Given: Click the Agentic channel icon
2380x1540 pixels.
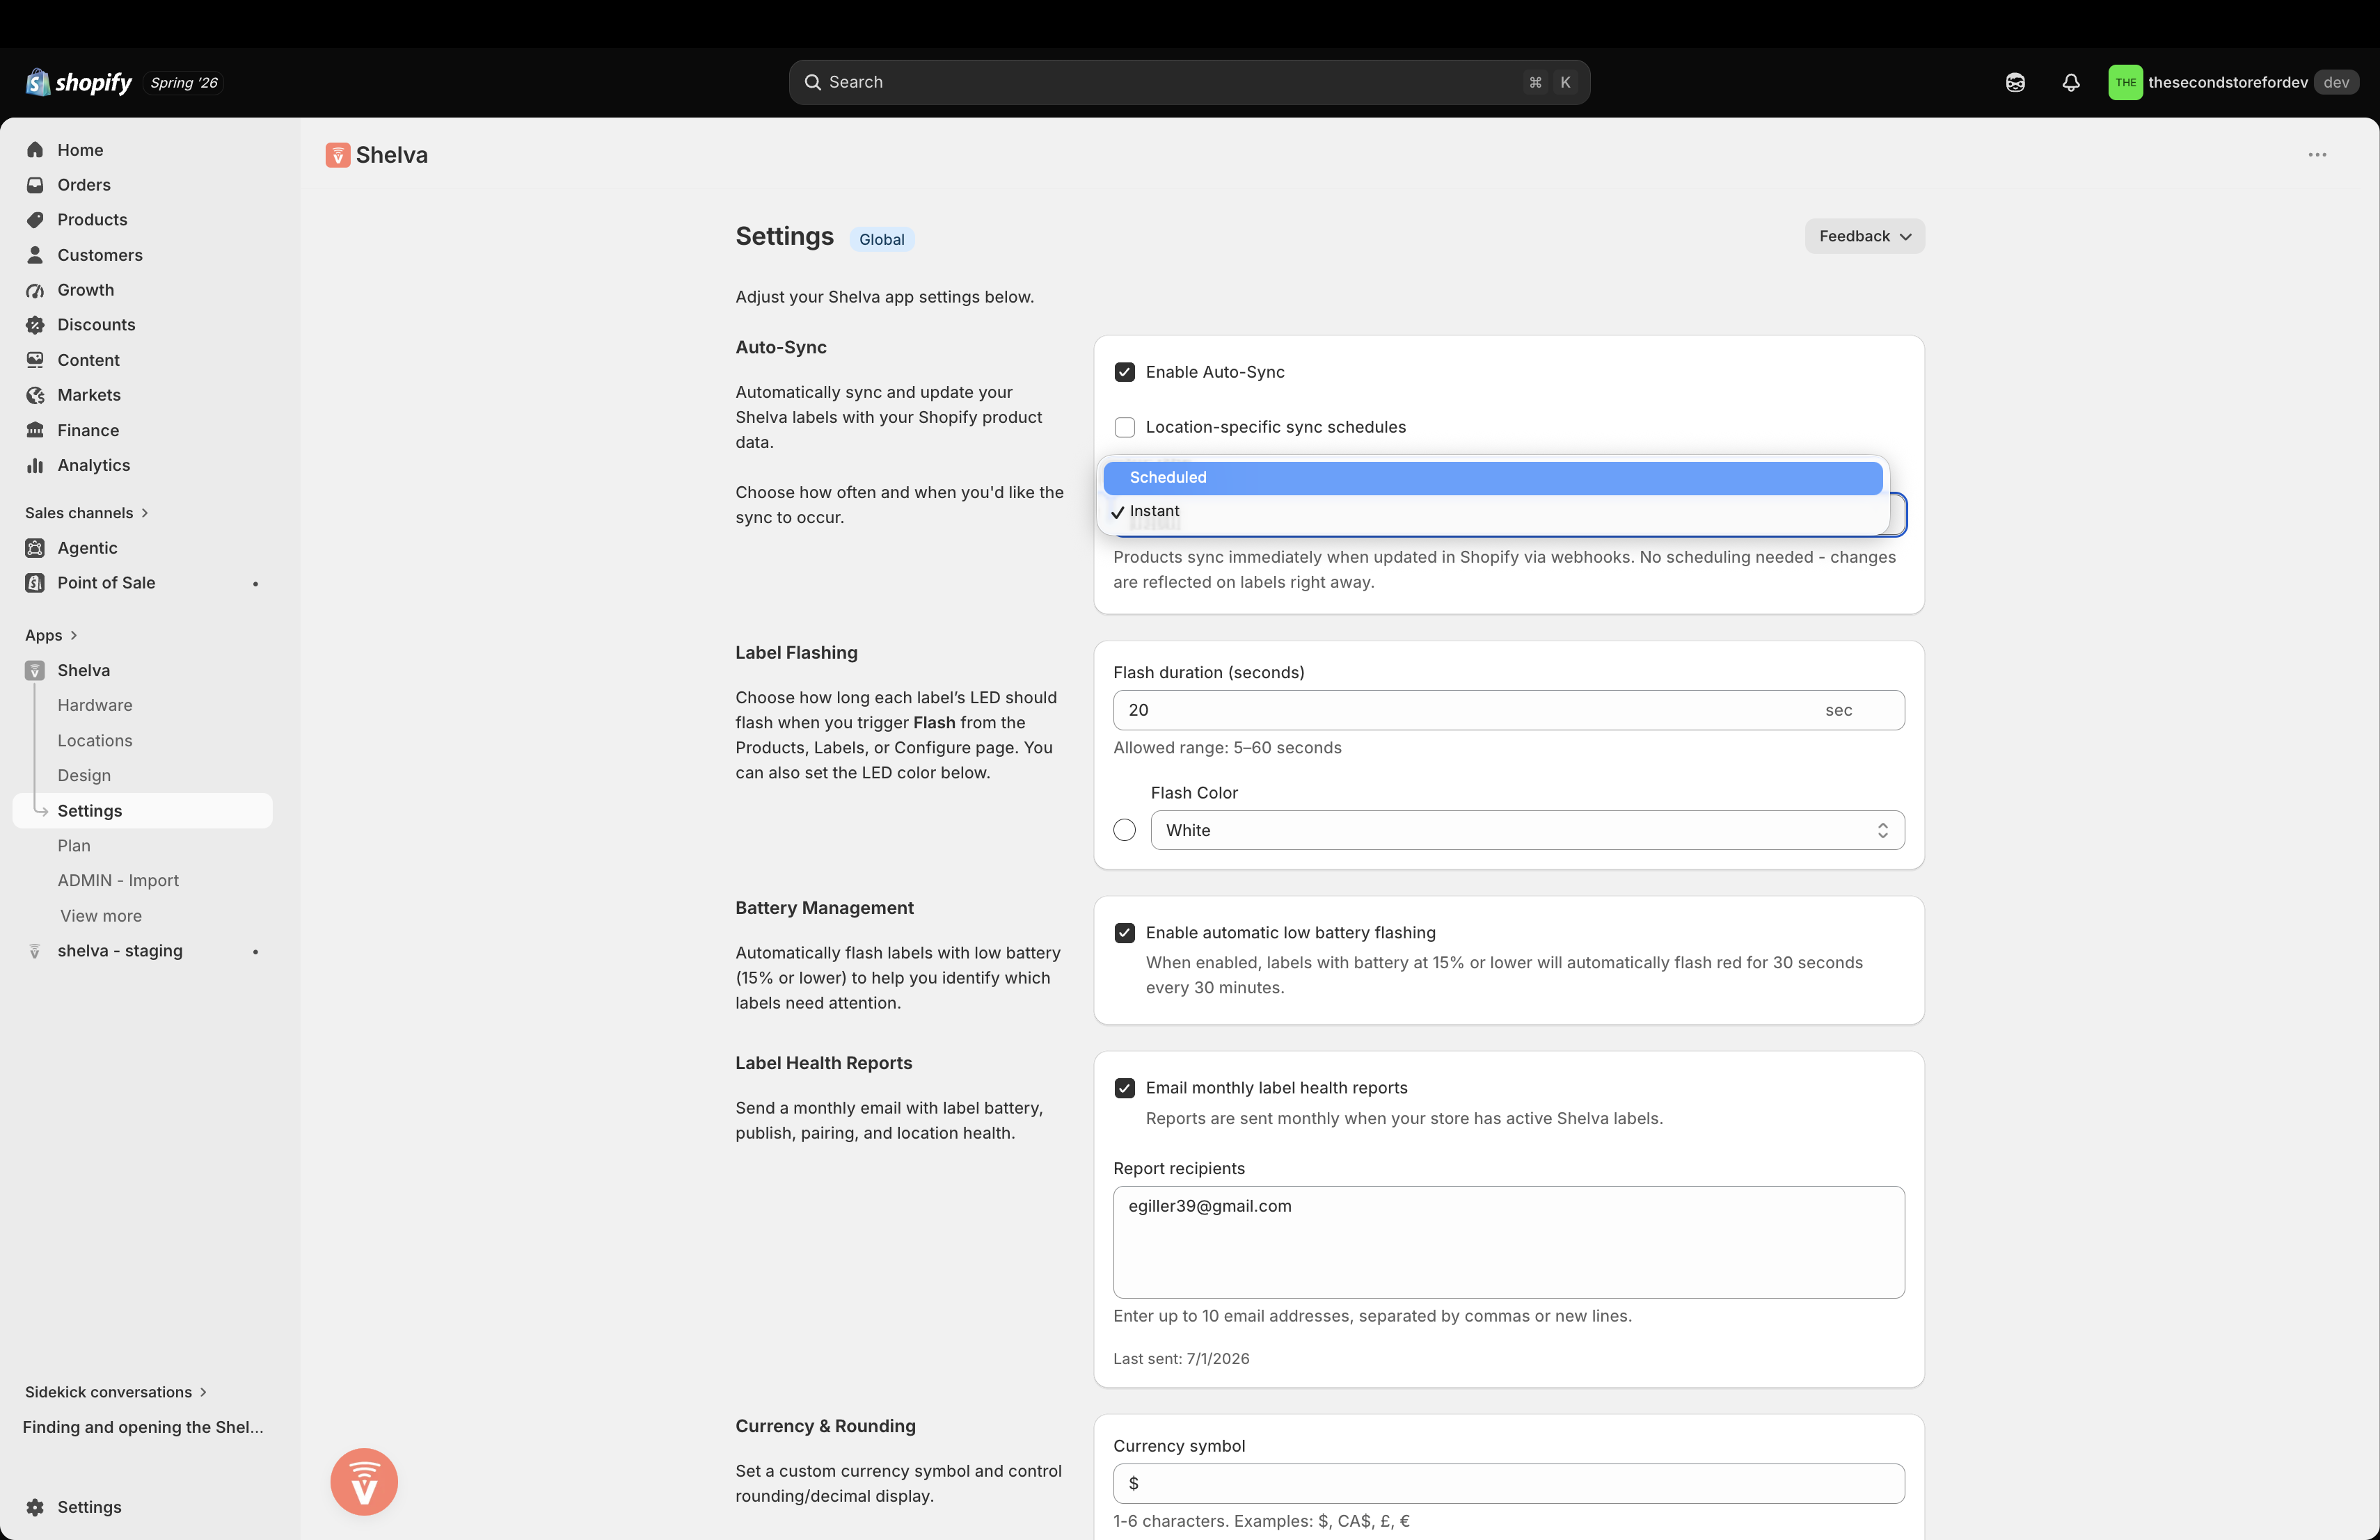Looking at the screenshot, I should coord(35,547).
